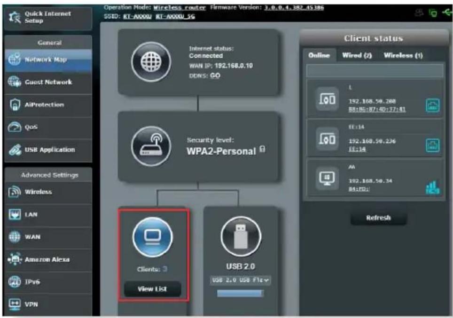The height and width of the screenshot is (318, 453).
Task: Open Quick Internet Setup wizard
Action: coord(48,17)
